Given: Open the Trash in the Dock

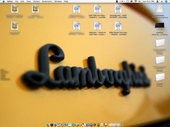Looking at the screenshot, I should point(122,125).
